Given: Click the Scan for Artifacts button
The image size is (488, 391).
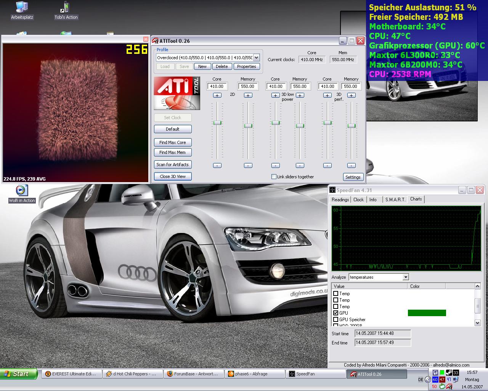Looking at the screenshot, I should click(x=173, y=165).
